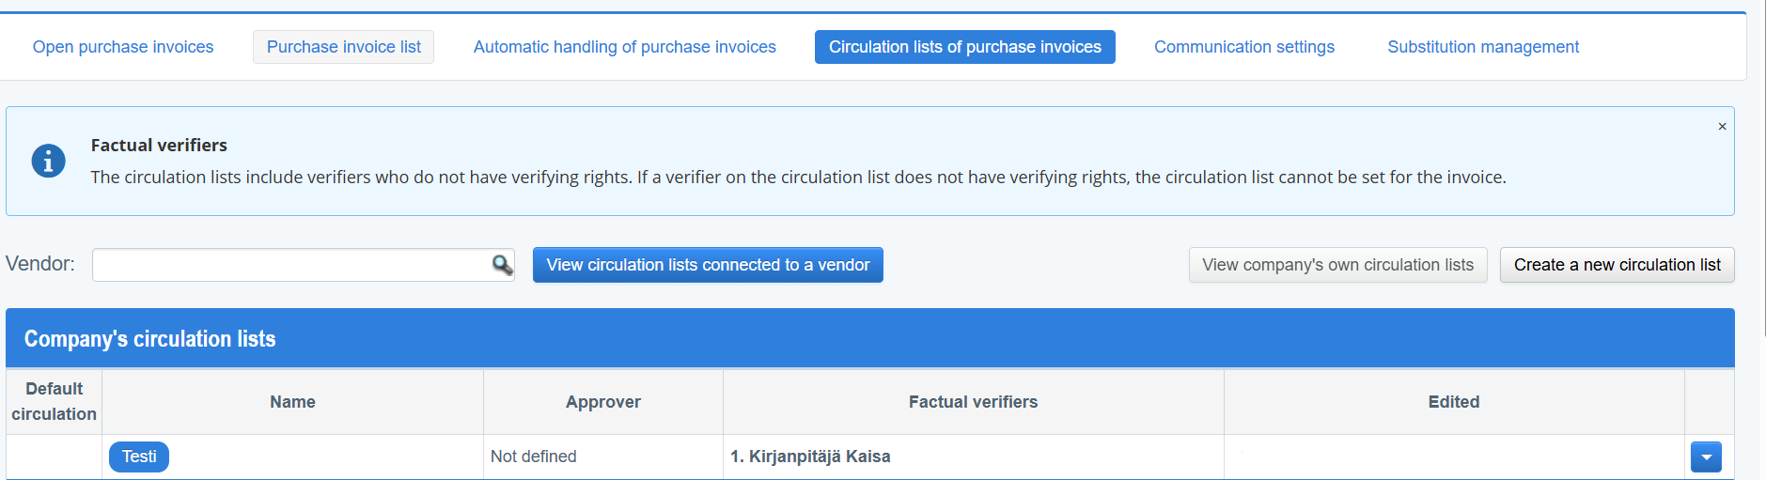Click the magnifier icon in Vendor field
Image resolution: width=1766 pixels, height=480 pixels.
503,265
